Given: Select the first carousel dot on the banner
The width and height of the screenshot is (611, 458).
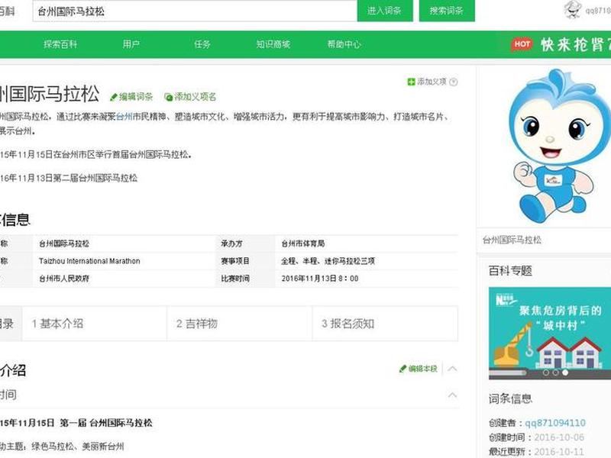Looking at the screenshot, I should pyautogui.click(x=546, y=373).
